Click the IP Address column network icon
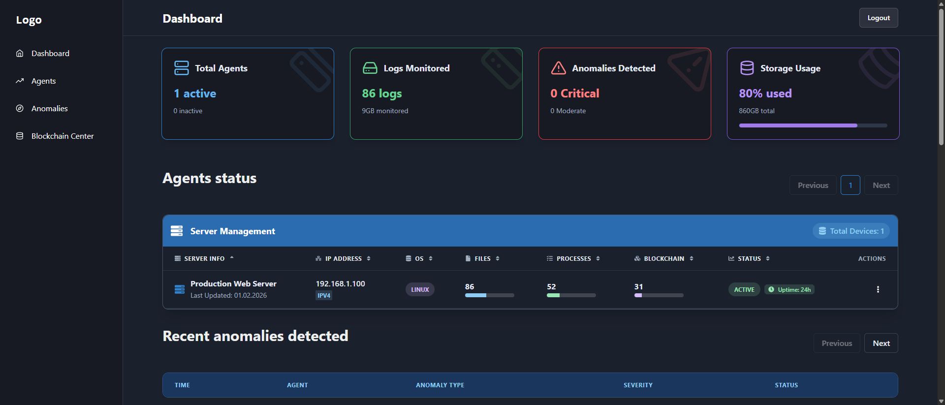Screen dimensions: 945x405 point(318,258)
